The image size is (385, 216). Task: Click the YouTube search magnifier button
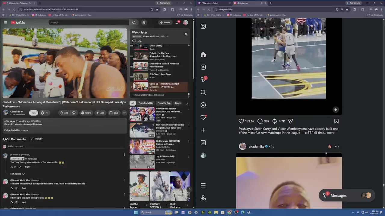[x=134, y=22]
